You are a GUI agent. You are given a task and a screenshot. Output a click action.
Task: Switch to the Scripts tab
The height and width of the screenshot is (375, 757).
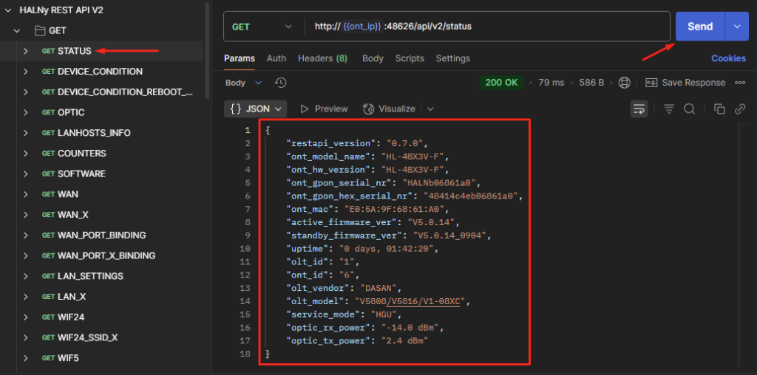pyautogui.click(x=410, y=58)
